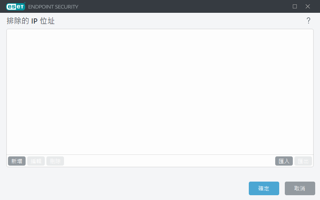Screen dimensions: 320x200
Task: Open help with the question mark icon
Action: [x=308, y=21]
